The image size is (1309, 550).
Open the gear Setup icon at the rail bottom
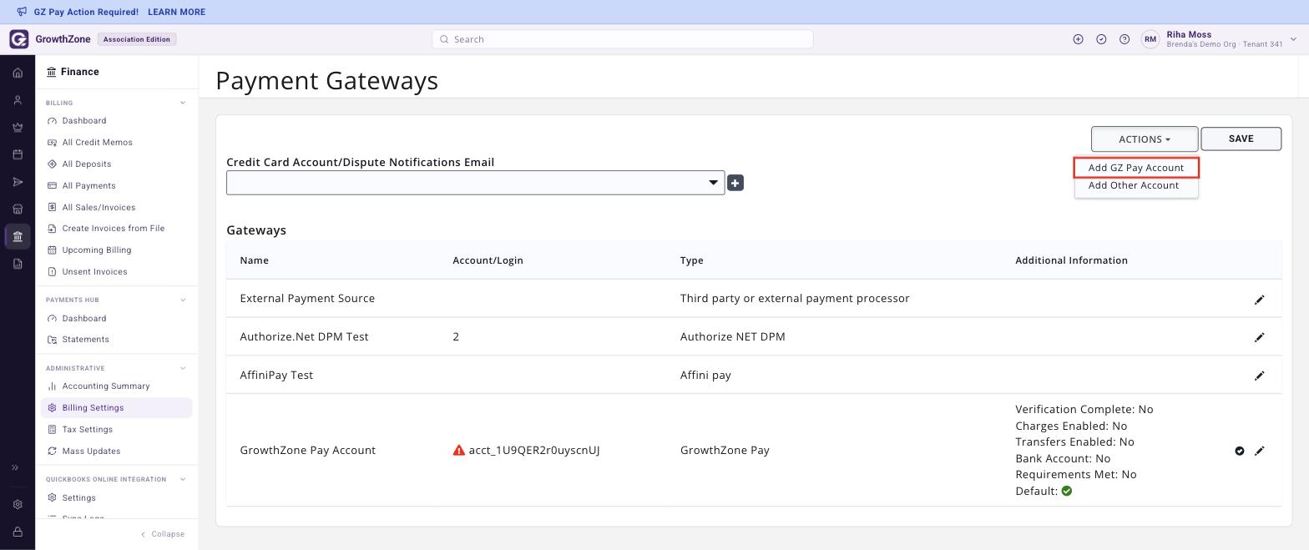click(18, 504)
